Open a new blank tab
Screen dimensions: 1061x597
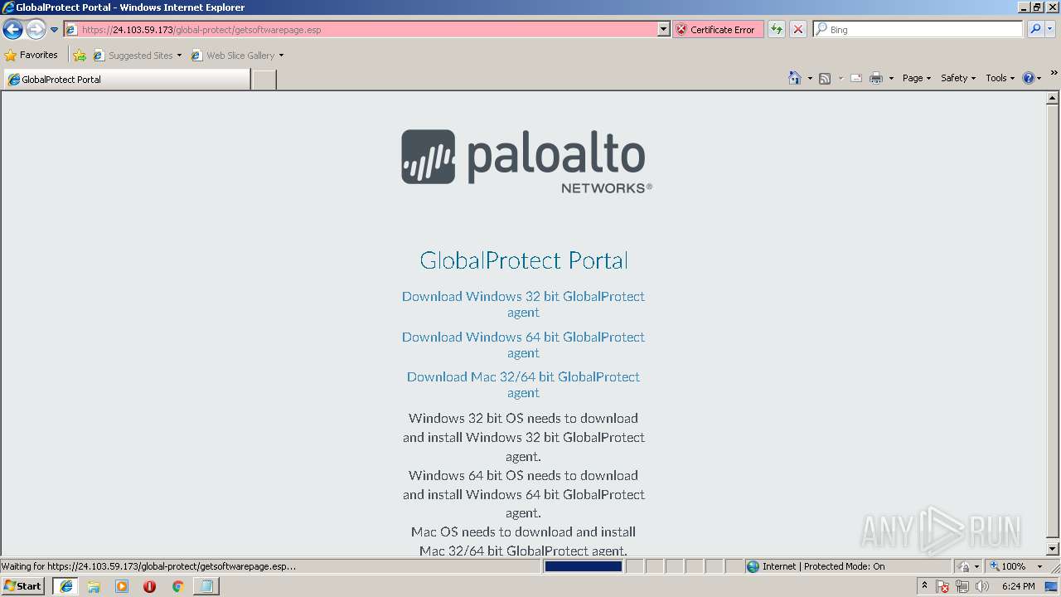(x=264, y=80)
